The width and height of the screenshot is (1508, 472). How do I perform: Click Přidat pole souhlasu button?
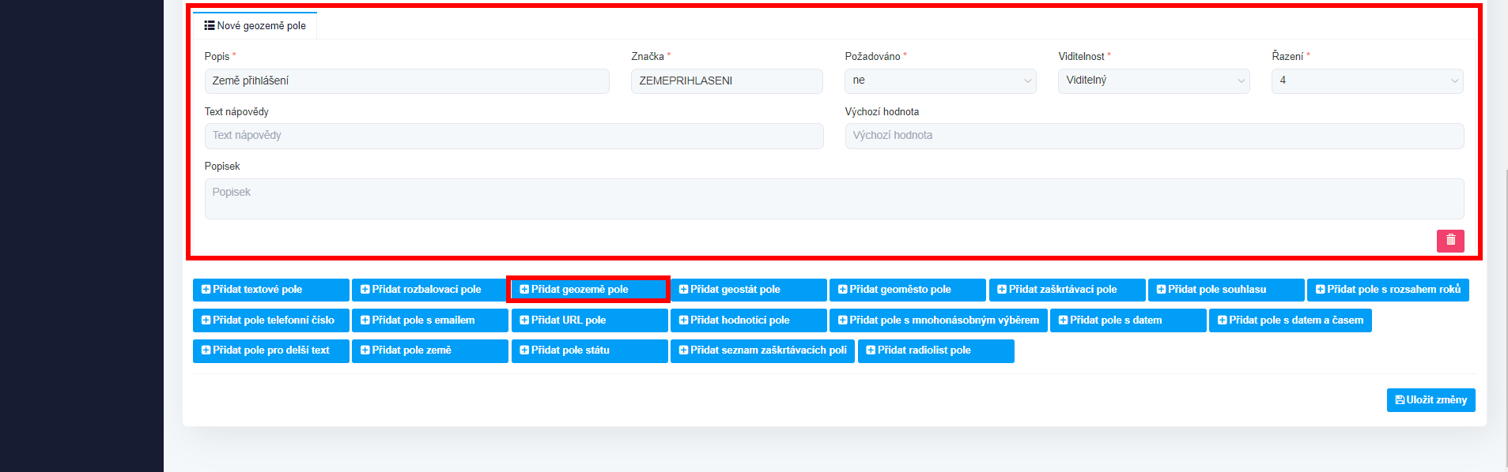pyautogui.click(x=1226, y=290)
